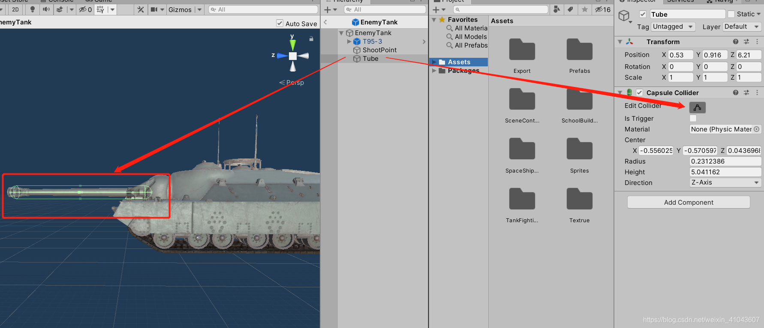Open Static flags dropdown arrow
The width and height of the screenshot is (764, 328).
pyautogui.click(x=758, y=14)
